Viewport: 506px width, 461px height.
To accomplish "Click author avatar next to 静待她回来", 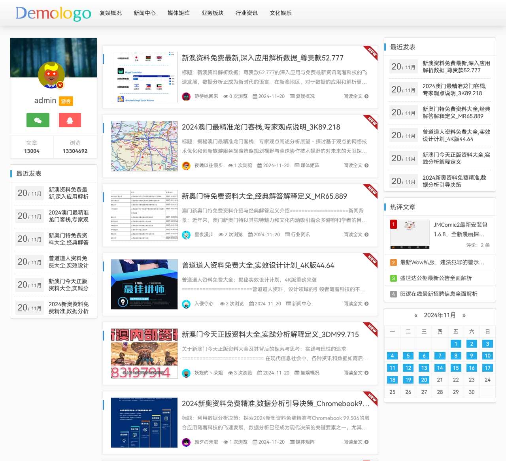I will click(x=186, y=96).
